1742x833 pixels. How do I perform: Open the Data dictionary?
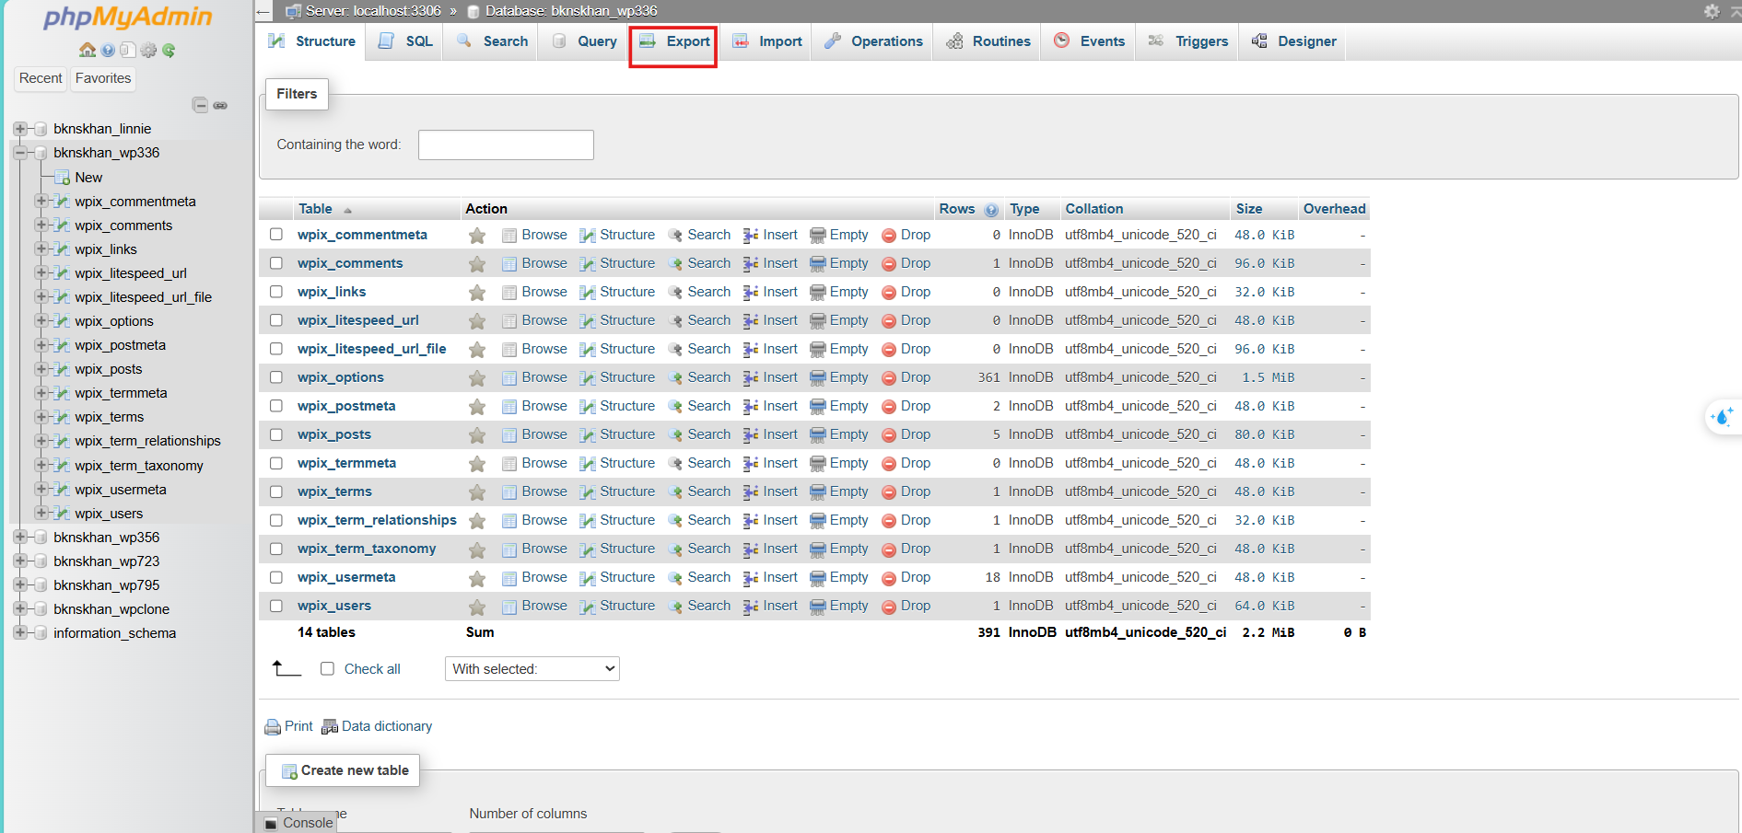(x=377, y=726)
